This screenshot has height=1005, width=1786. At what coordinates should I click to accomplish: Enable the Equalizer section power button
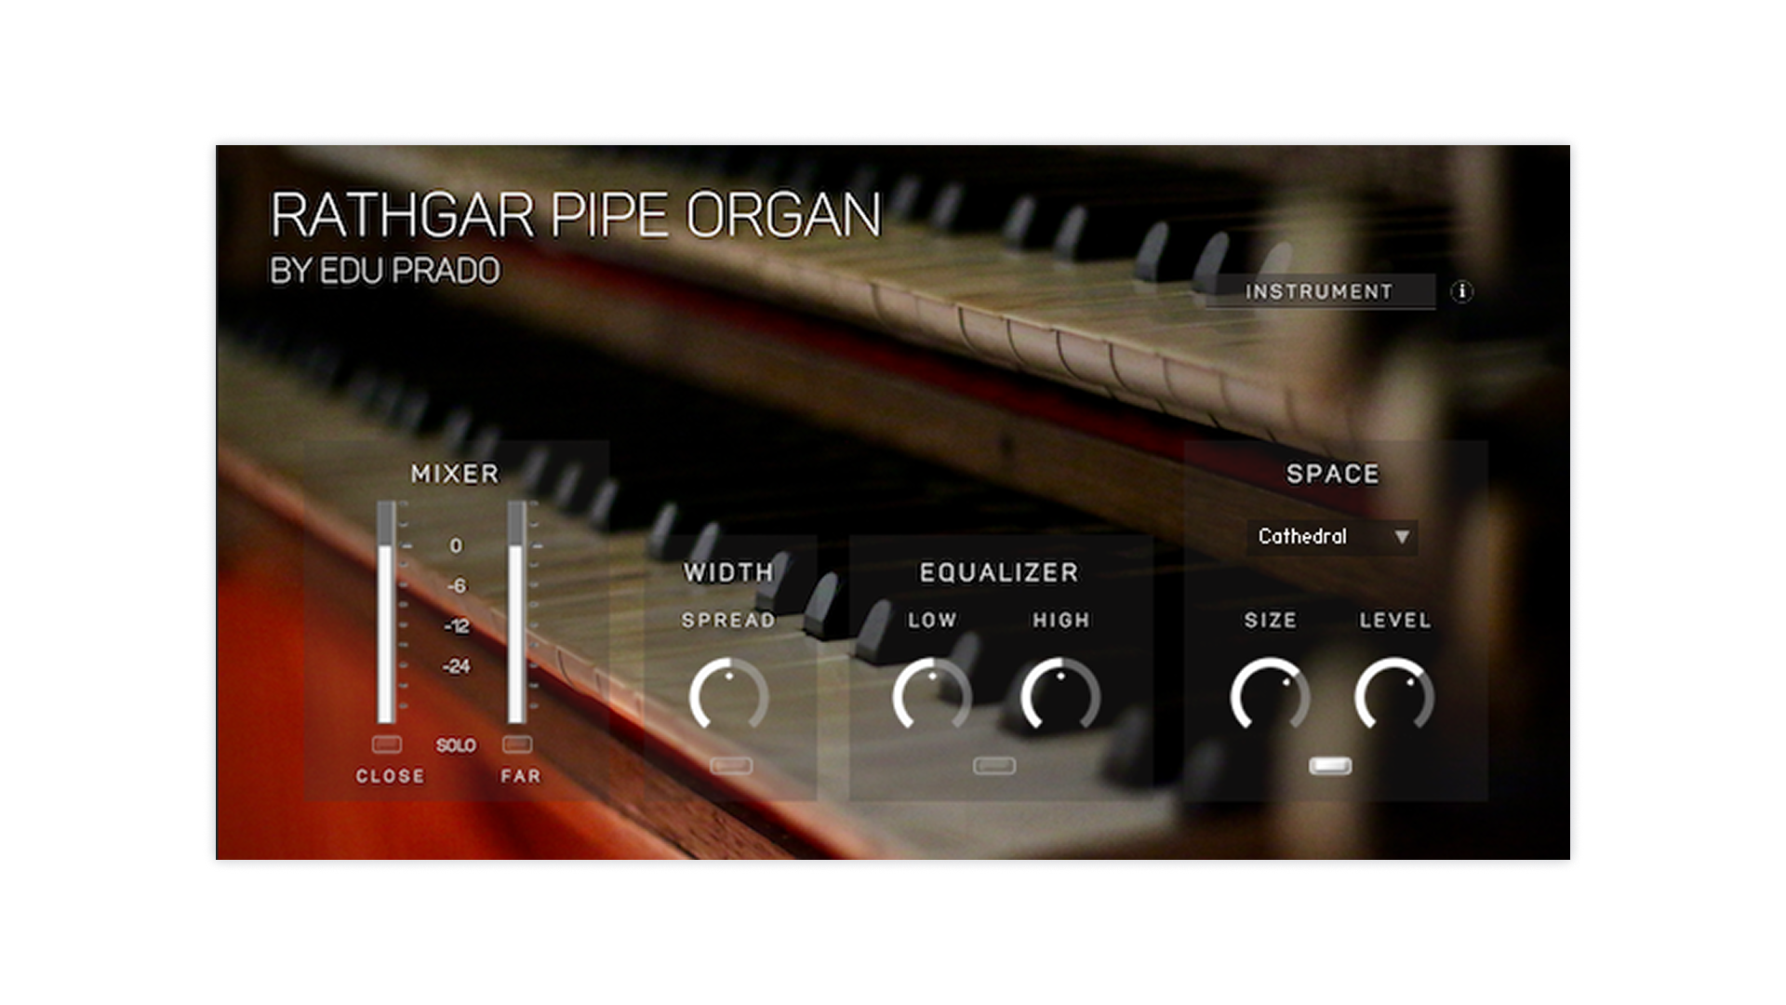click(994, 766)
